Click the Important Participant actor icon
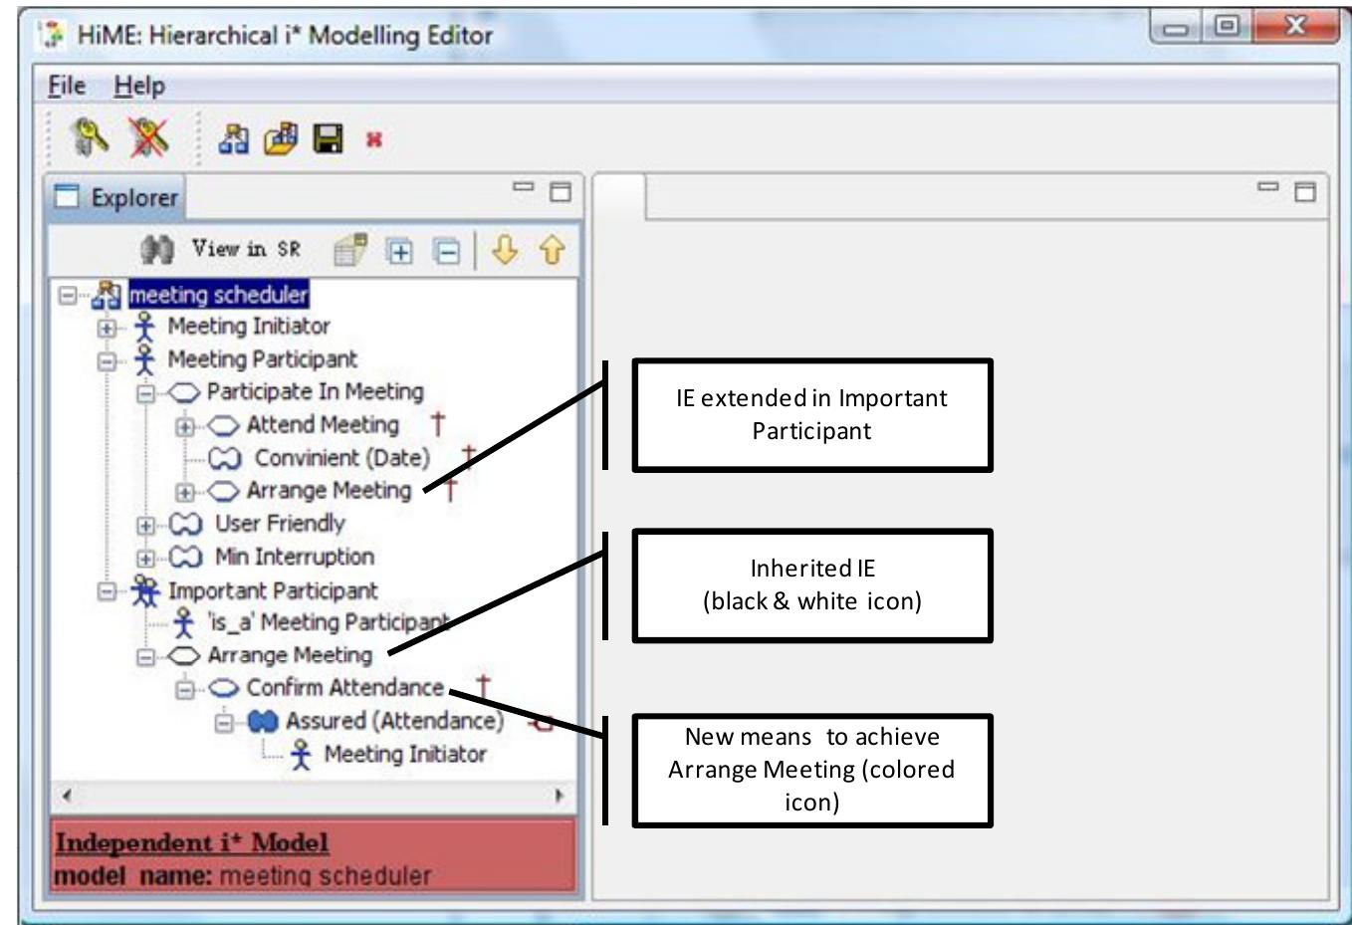Screen dimensions: 1352x925 (x=145, y=590)
